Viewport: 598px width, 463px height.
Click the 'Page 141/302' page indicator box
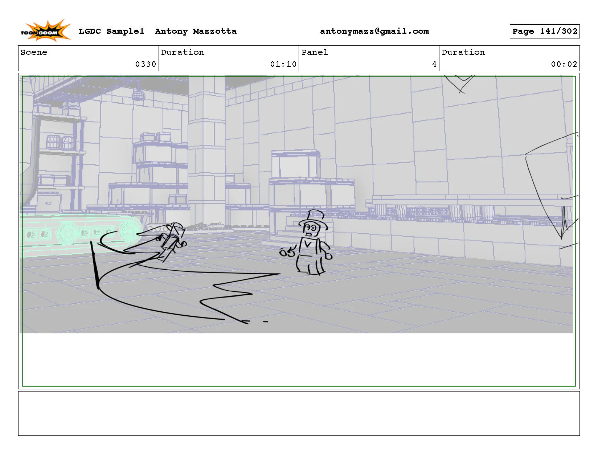tap(544, 31)
